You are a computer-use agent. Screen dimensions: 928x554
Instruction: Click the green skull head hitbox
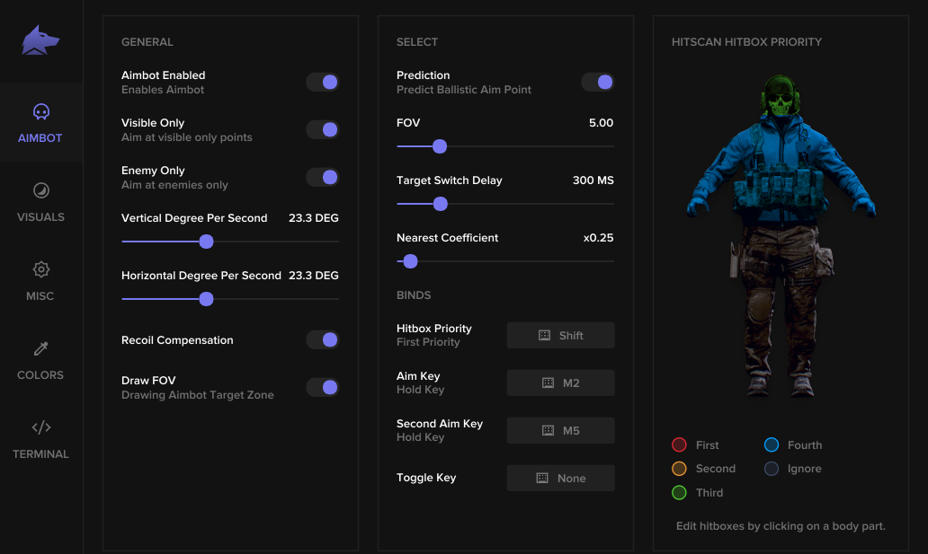click(781, 96)
